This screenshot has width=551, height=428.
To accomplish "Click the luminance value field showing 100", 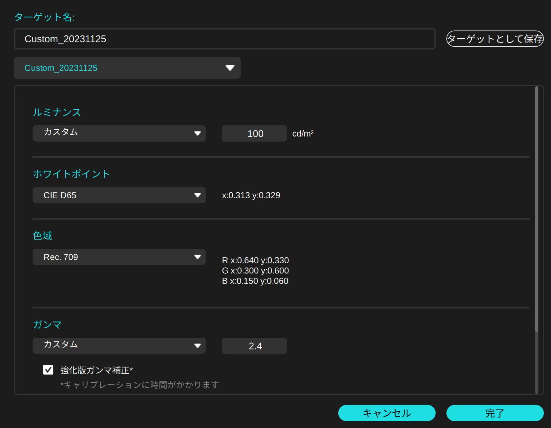I will 254,133.
